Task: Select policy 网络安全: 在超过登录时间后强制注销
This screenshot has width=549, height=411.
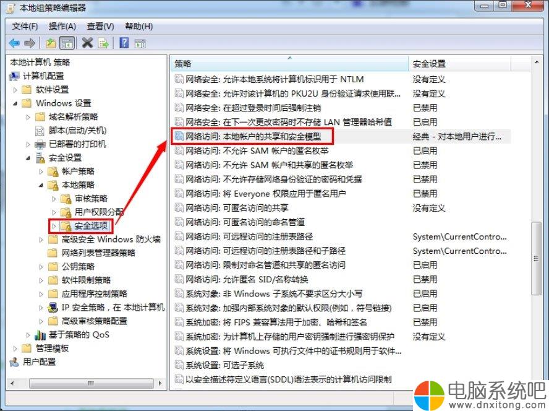Action: (253, 108)
